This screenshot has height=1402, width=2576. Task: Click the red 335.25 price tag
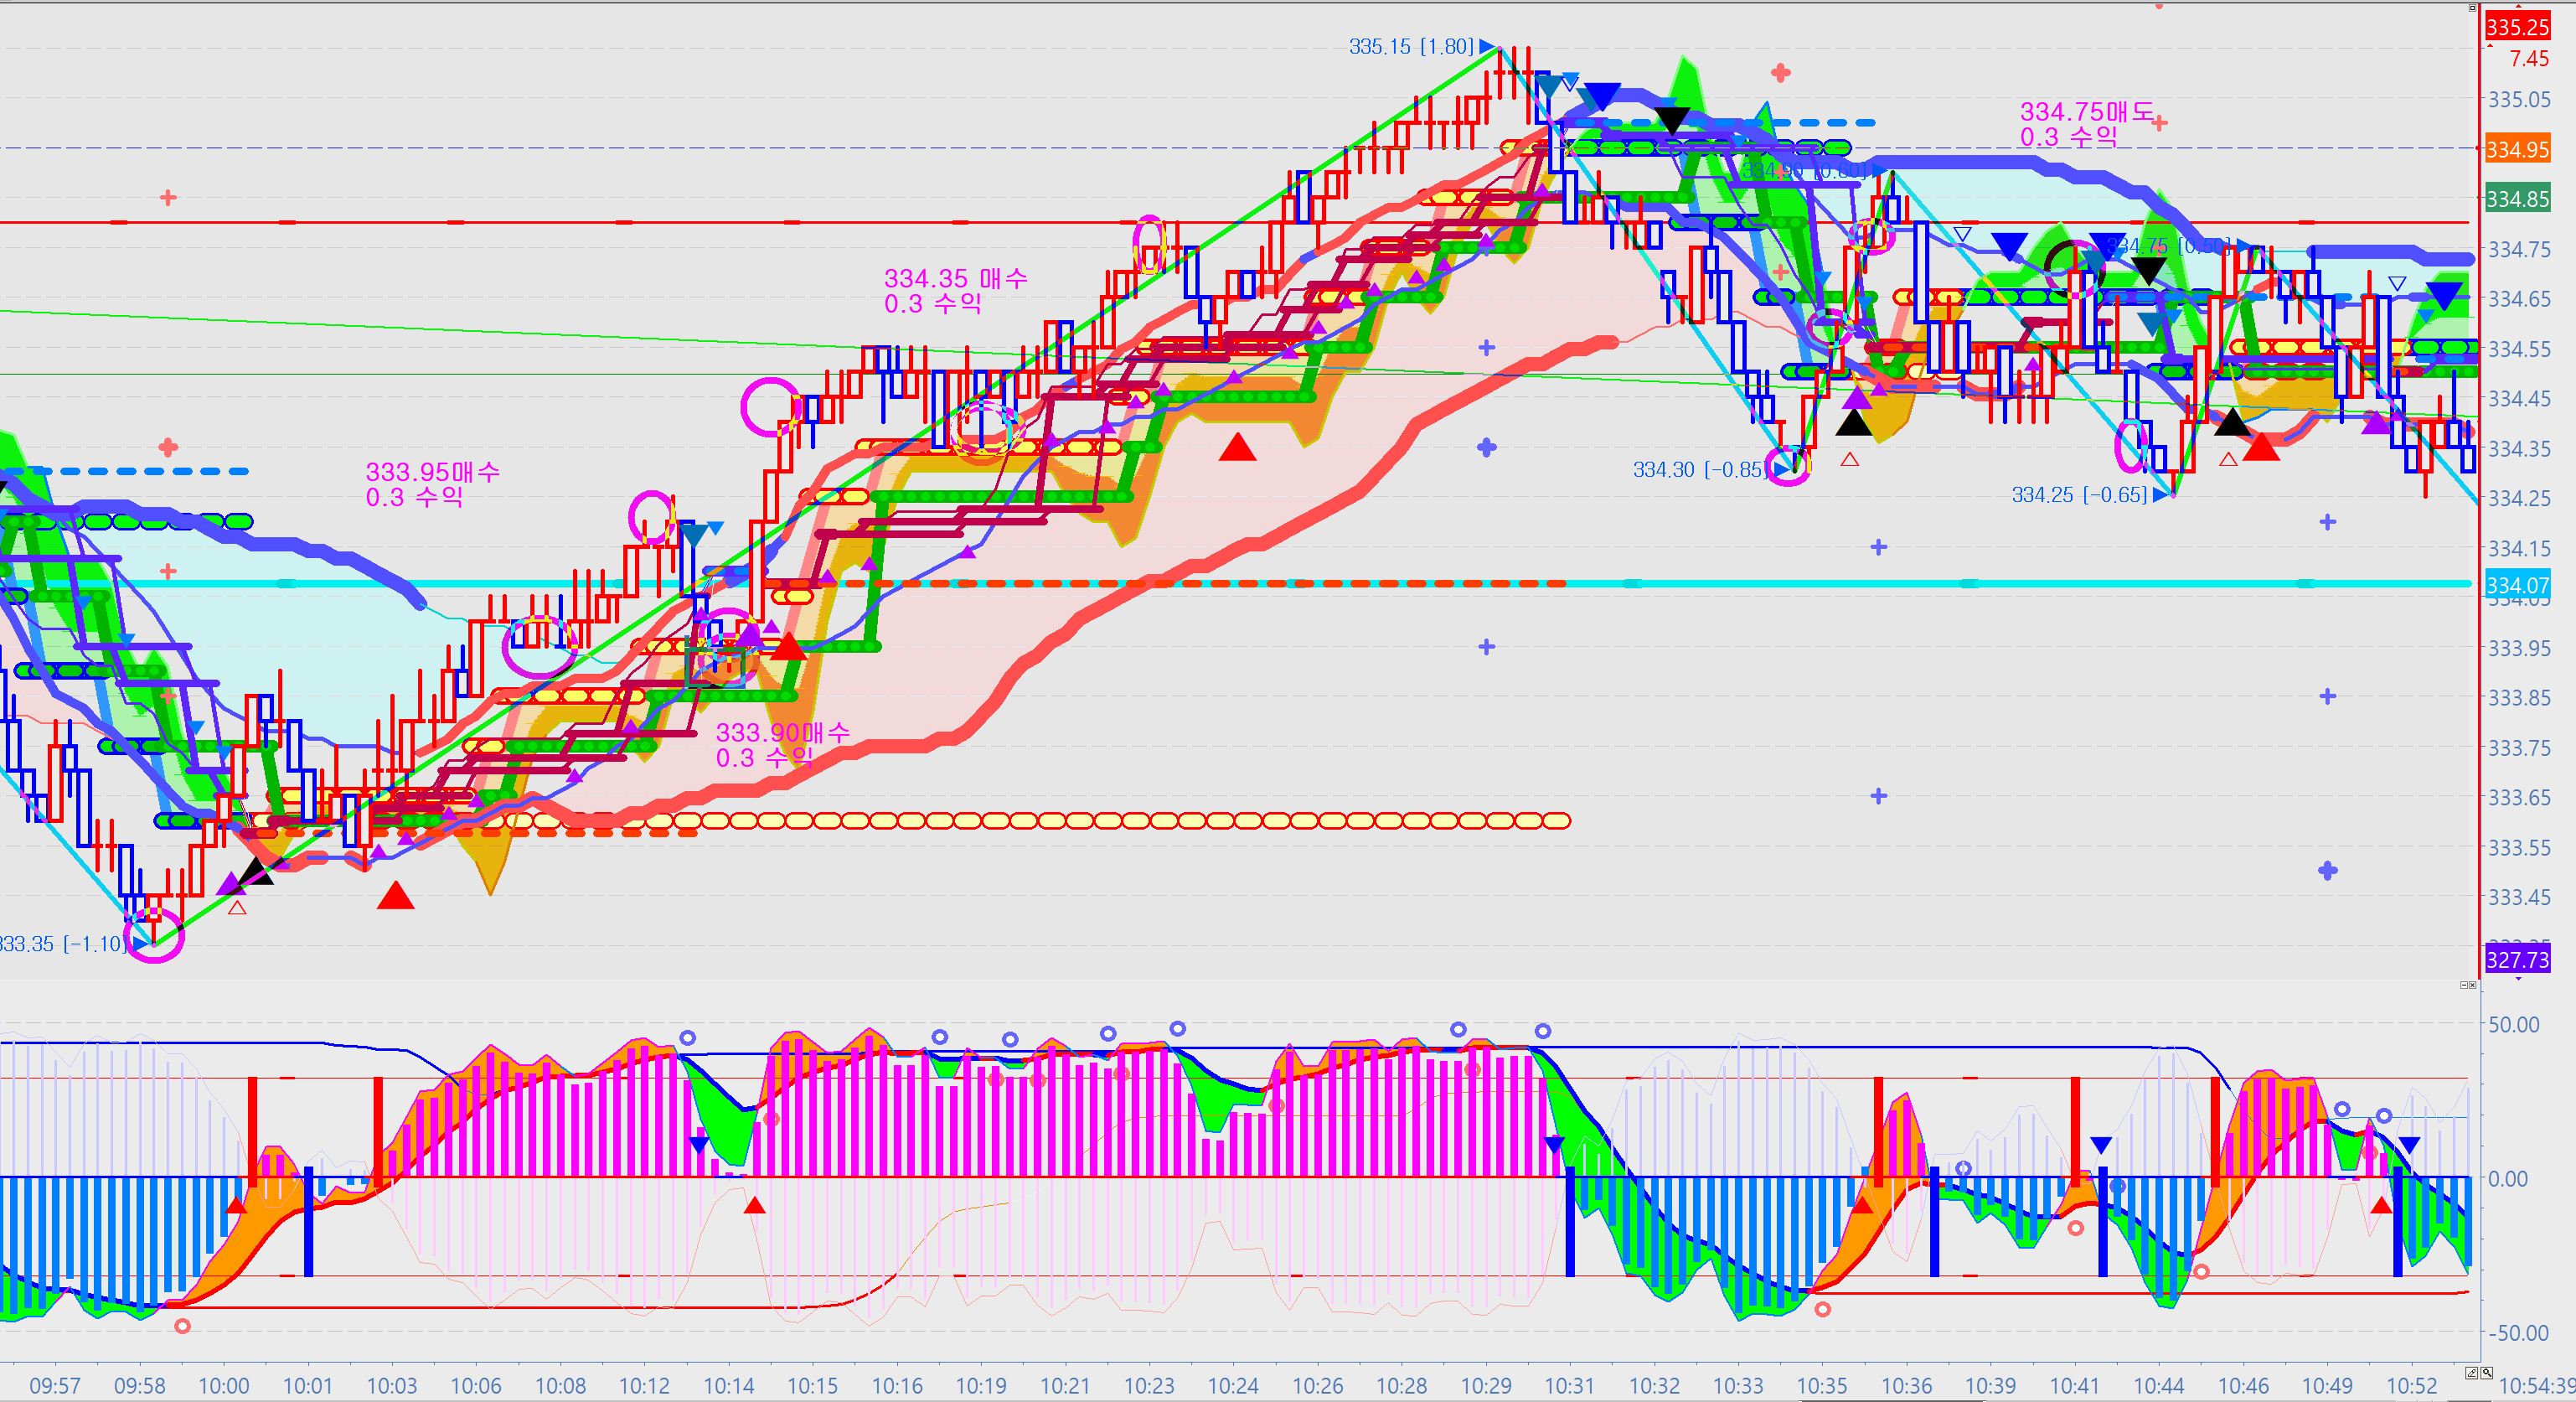coord(2517,27)
